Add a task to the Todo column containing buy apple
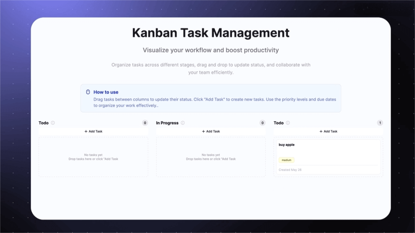415x233 pixels. click(x=328, y=132)
